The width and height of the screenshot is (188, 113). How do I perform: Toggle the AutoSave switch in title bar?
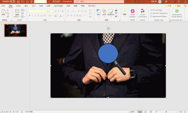tap(12, 1)
